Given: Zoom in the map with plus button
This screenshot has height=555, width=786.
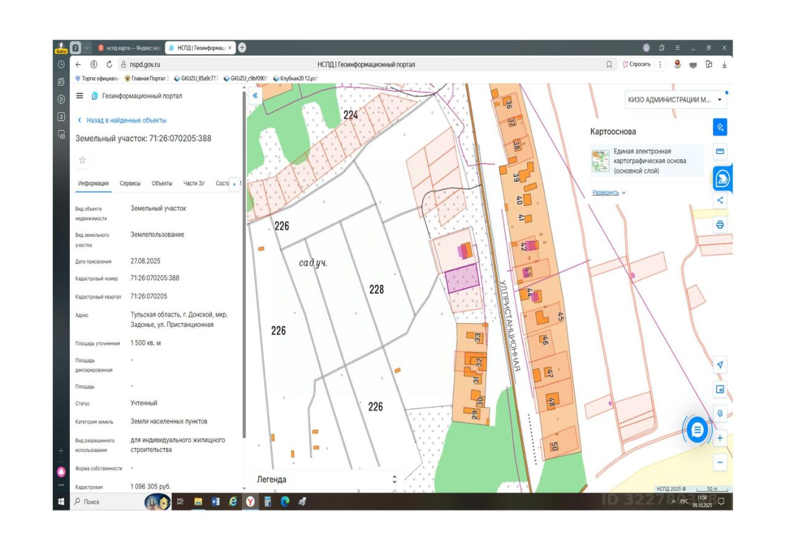Looking at the screenshot, I should click(x=720, y=438).
